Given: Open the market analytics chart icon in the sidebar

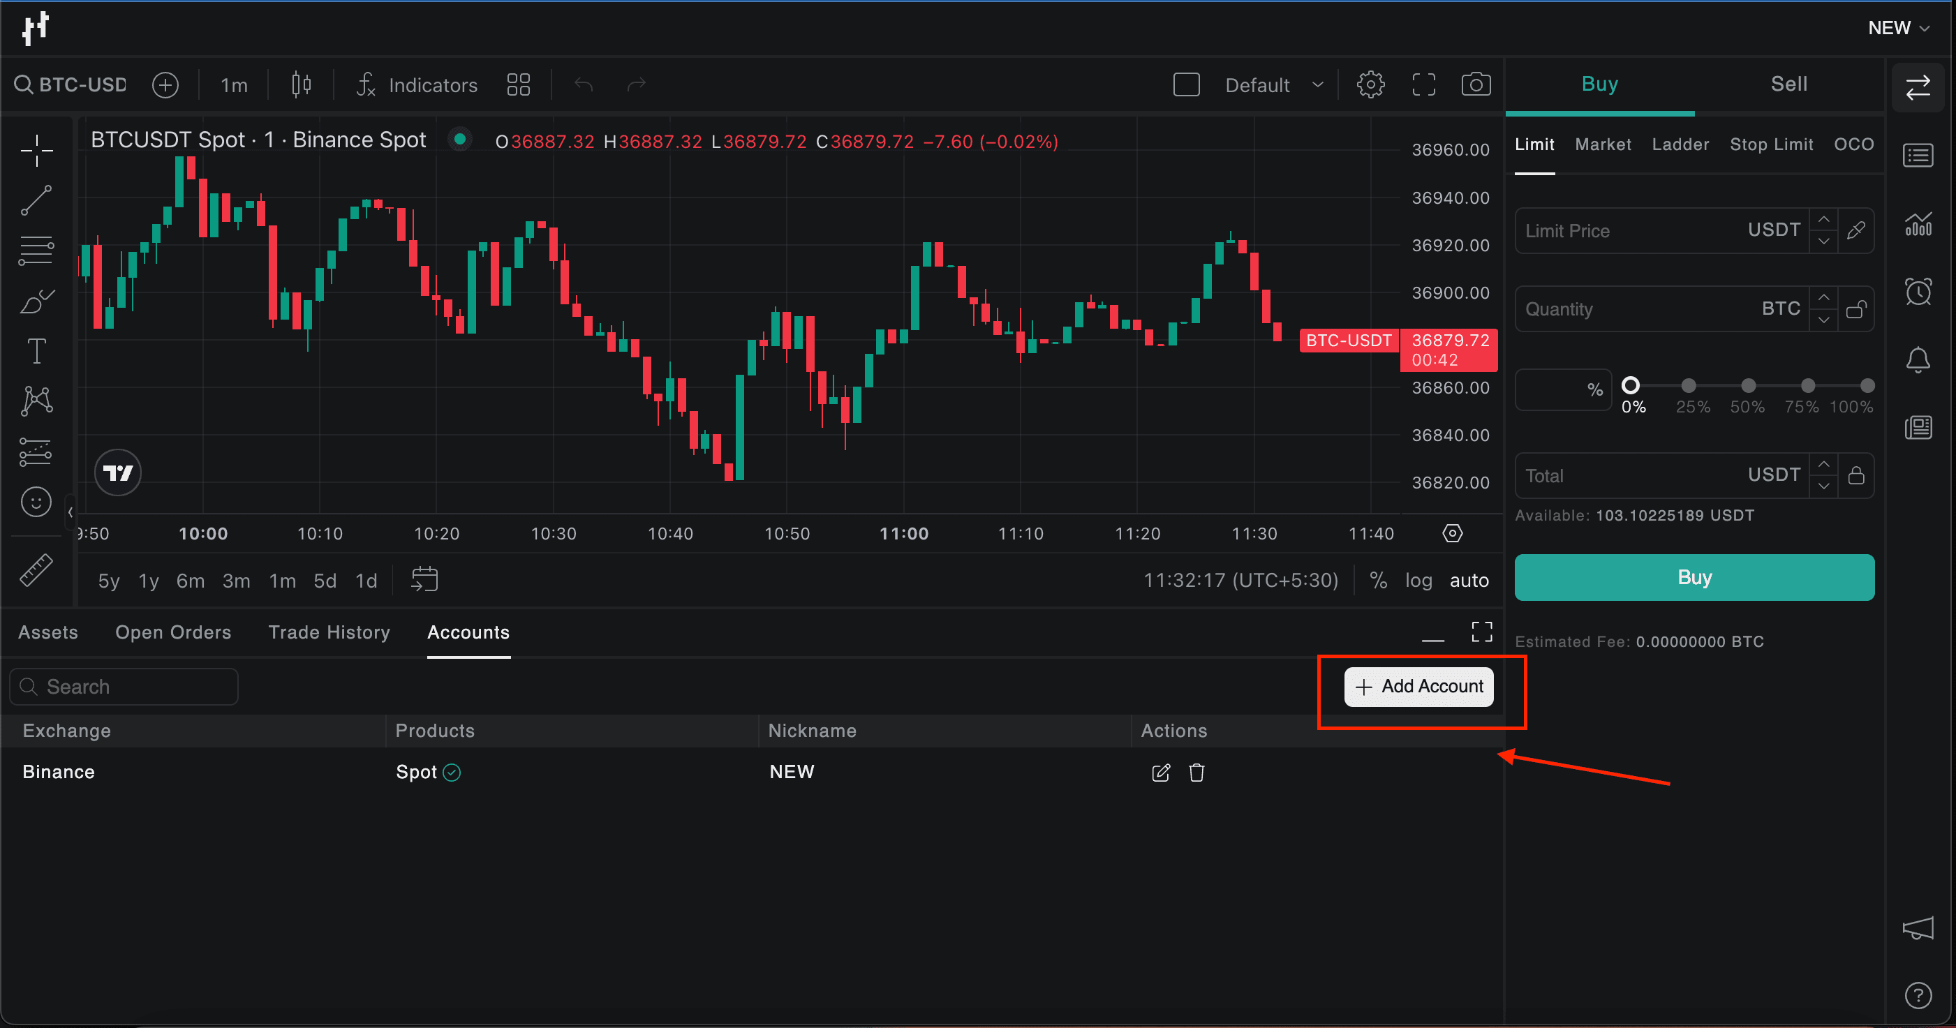Looking at the screenshot, I should (1918, 224).
